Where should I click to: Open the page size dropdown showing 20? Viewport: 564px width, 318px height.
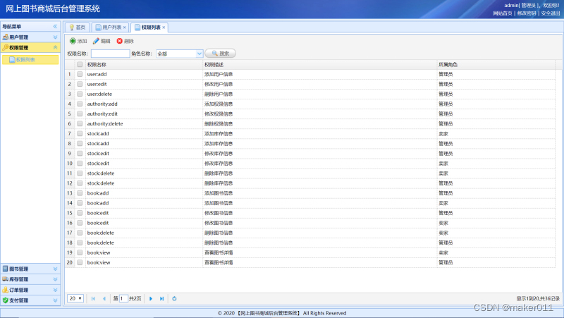pyautogui.click(x=75, y=298)
